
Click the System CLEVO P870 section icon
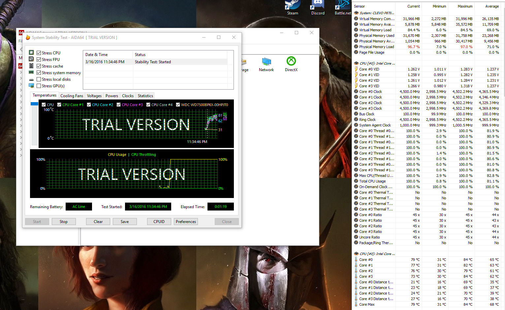[356, 13]
